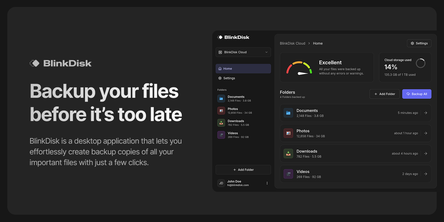The image size is (444, 222).
Task: Click the 4 Folders backed up subtitle
Action: (x=292, y=97)
